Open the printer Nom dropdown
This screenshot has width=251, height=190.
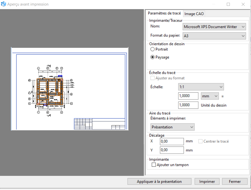click(214, 27)
